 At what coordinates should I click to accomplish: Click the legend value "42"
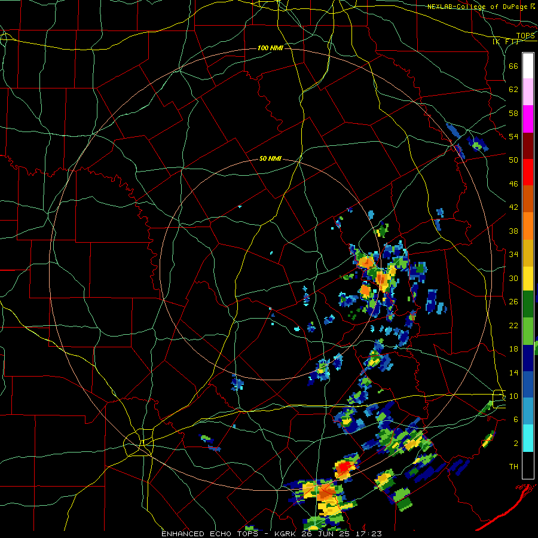tap(513, 207)
